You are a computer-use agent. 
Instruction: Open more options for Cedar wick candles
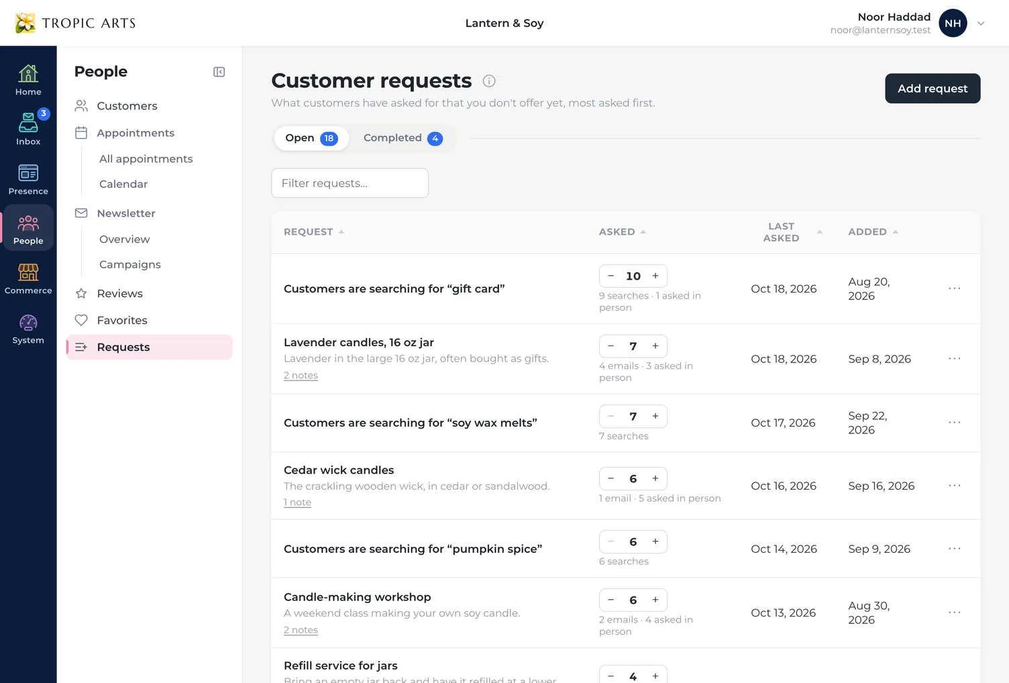pyautogui.click(x=954, y=486)
